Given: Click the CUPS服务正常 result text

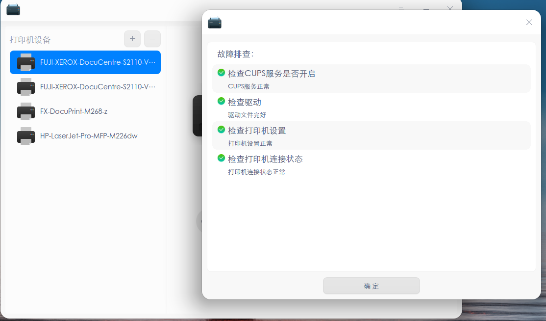Looking at the screenshot, I should (248, 86).
